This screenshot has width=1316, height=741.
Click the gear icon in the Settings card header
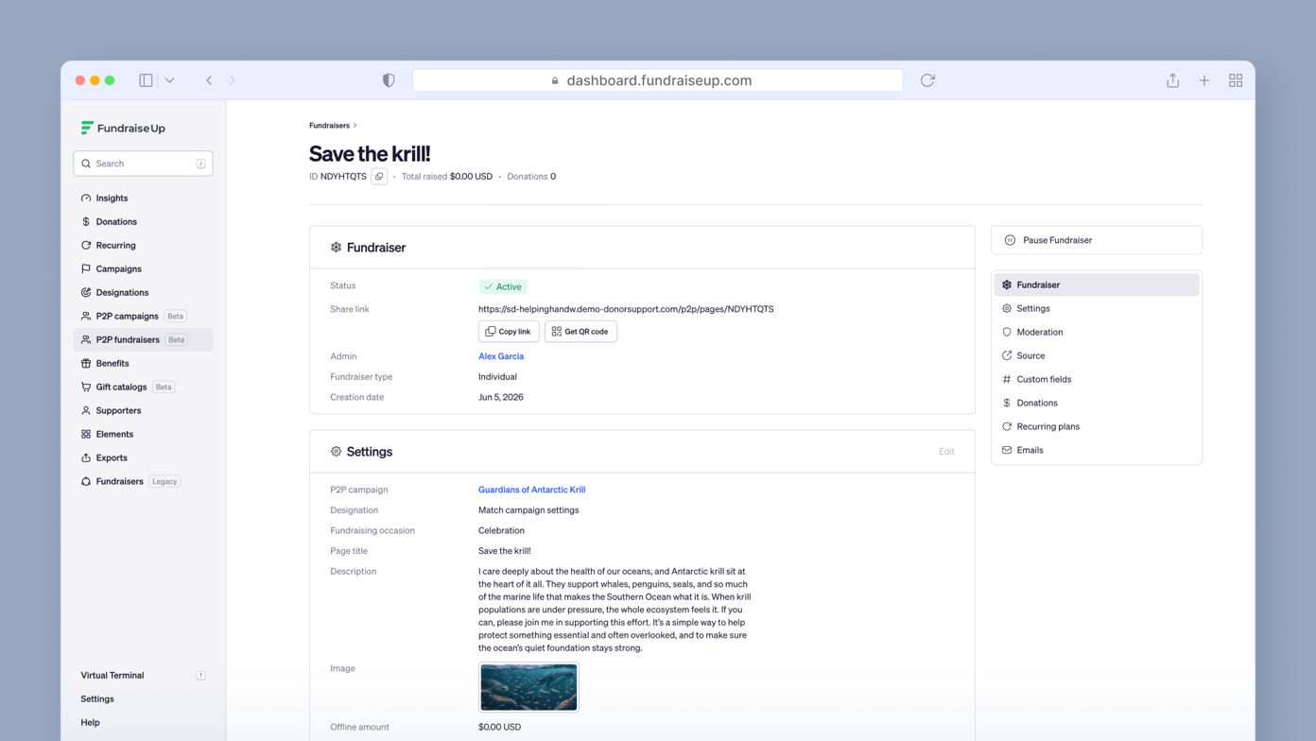[336, 452]
